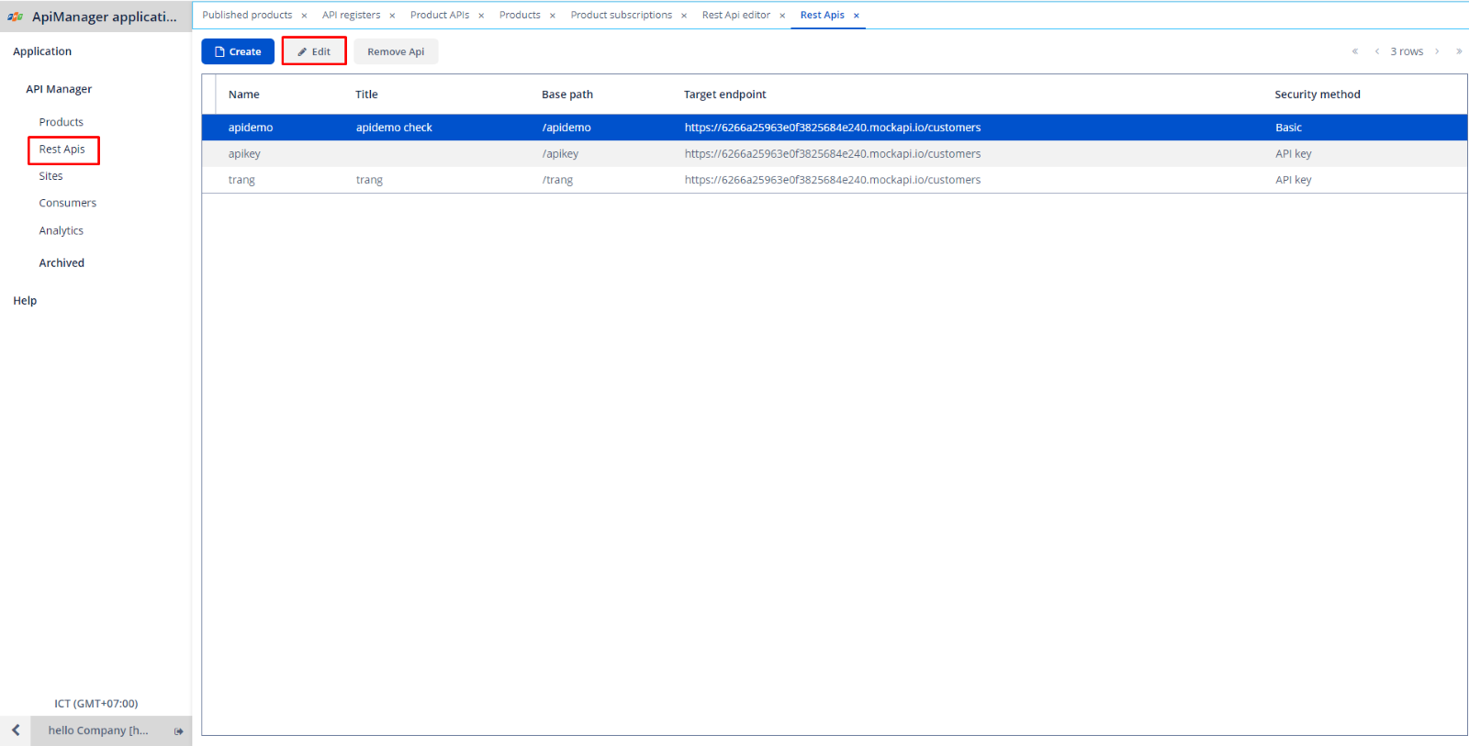1469x746 pixels.
Task: Switch to the Product APIs tab
Action: coord(439,16)
